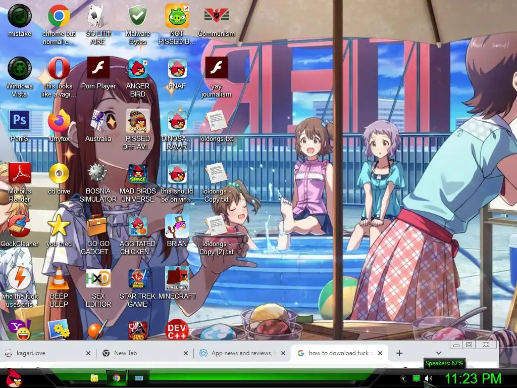Open the 'this should be on vin...' icon
The width and height of the screenshot is (517, 388).
point(177,182)
